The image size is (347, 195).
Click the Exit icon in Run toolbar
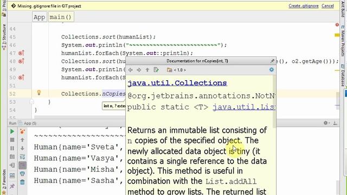(12, 165)
